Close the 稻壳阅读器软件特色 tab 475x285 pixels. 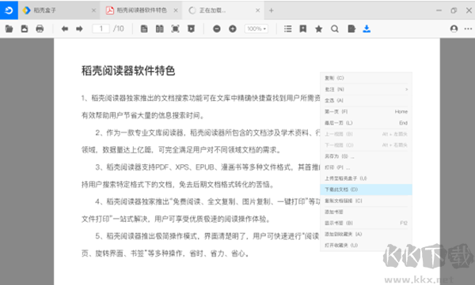(176, 10)
